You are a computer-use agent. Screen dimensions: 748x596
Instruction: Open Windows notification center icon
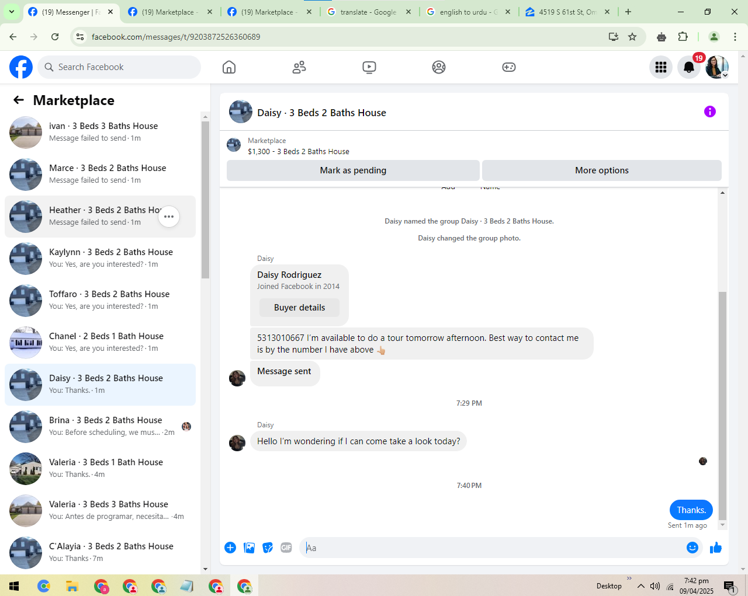pyautogui.click(x=729, y=586)
